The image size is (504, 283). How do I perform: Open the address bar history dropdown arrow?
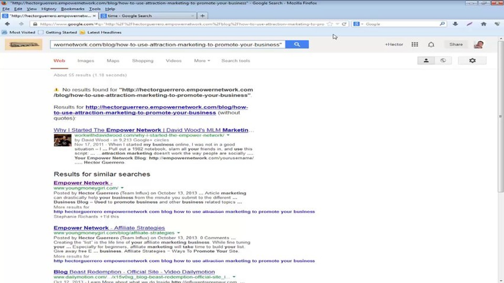click(x=337, y=24)
